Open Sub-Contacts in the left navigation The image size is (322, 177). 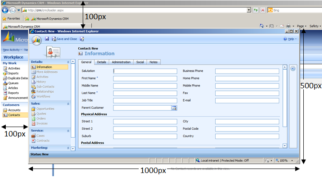click(x=43, y=86)
